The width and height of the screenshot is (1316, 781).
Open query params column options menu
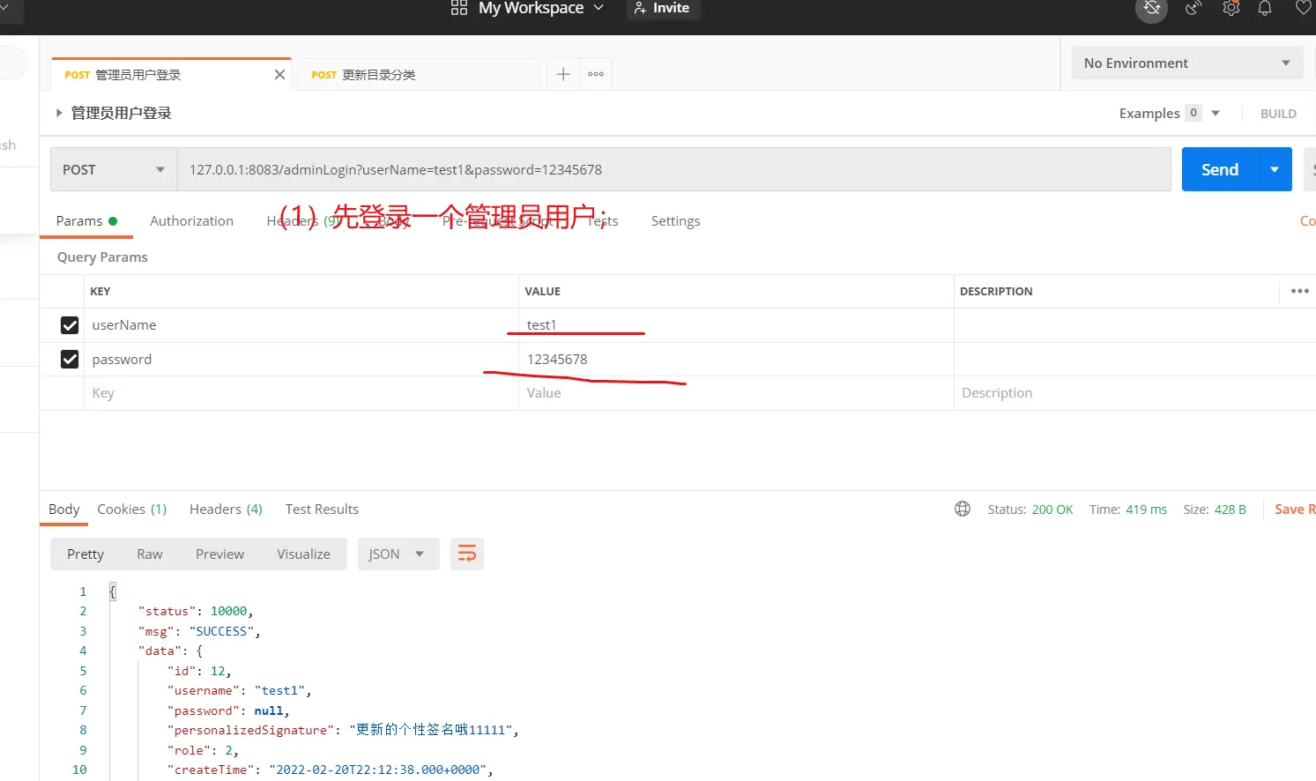click(1299, 291)
